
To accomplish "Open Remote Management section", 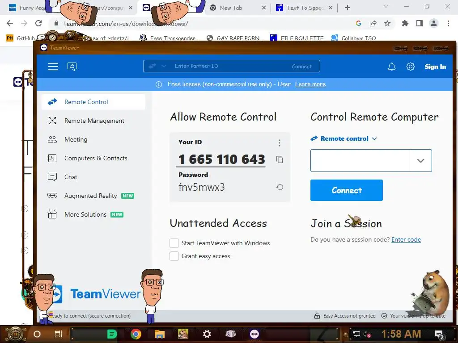I will point(93,121).
